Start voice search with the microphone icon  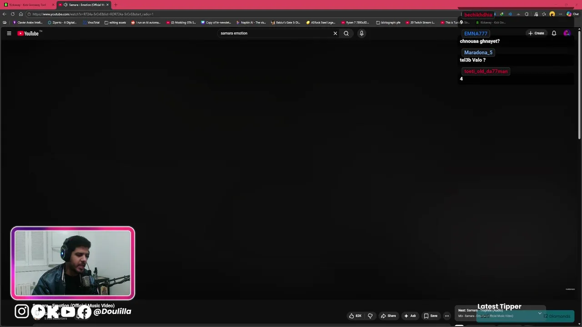click(361, 33)
